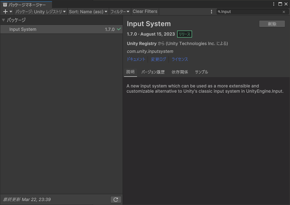Viewport: 290px width, 205px height.
Task: Switch to the 依存関係 tab
Action: pyautogui.click(x=180, y=72)
